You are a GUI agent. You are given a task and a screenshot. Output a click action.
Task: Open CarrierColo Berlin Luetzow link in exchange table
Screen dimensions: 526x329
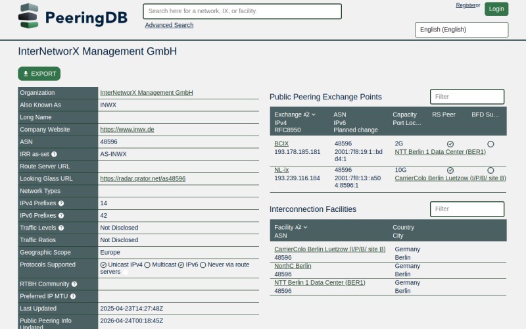450,178
